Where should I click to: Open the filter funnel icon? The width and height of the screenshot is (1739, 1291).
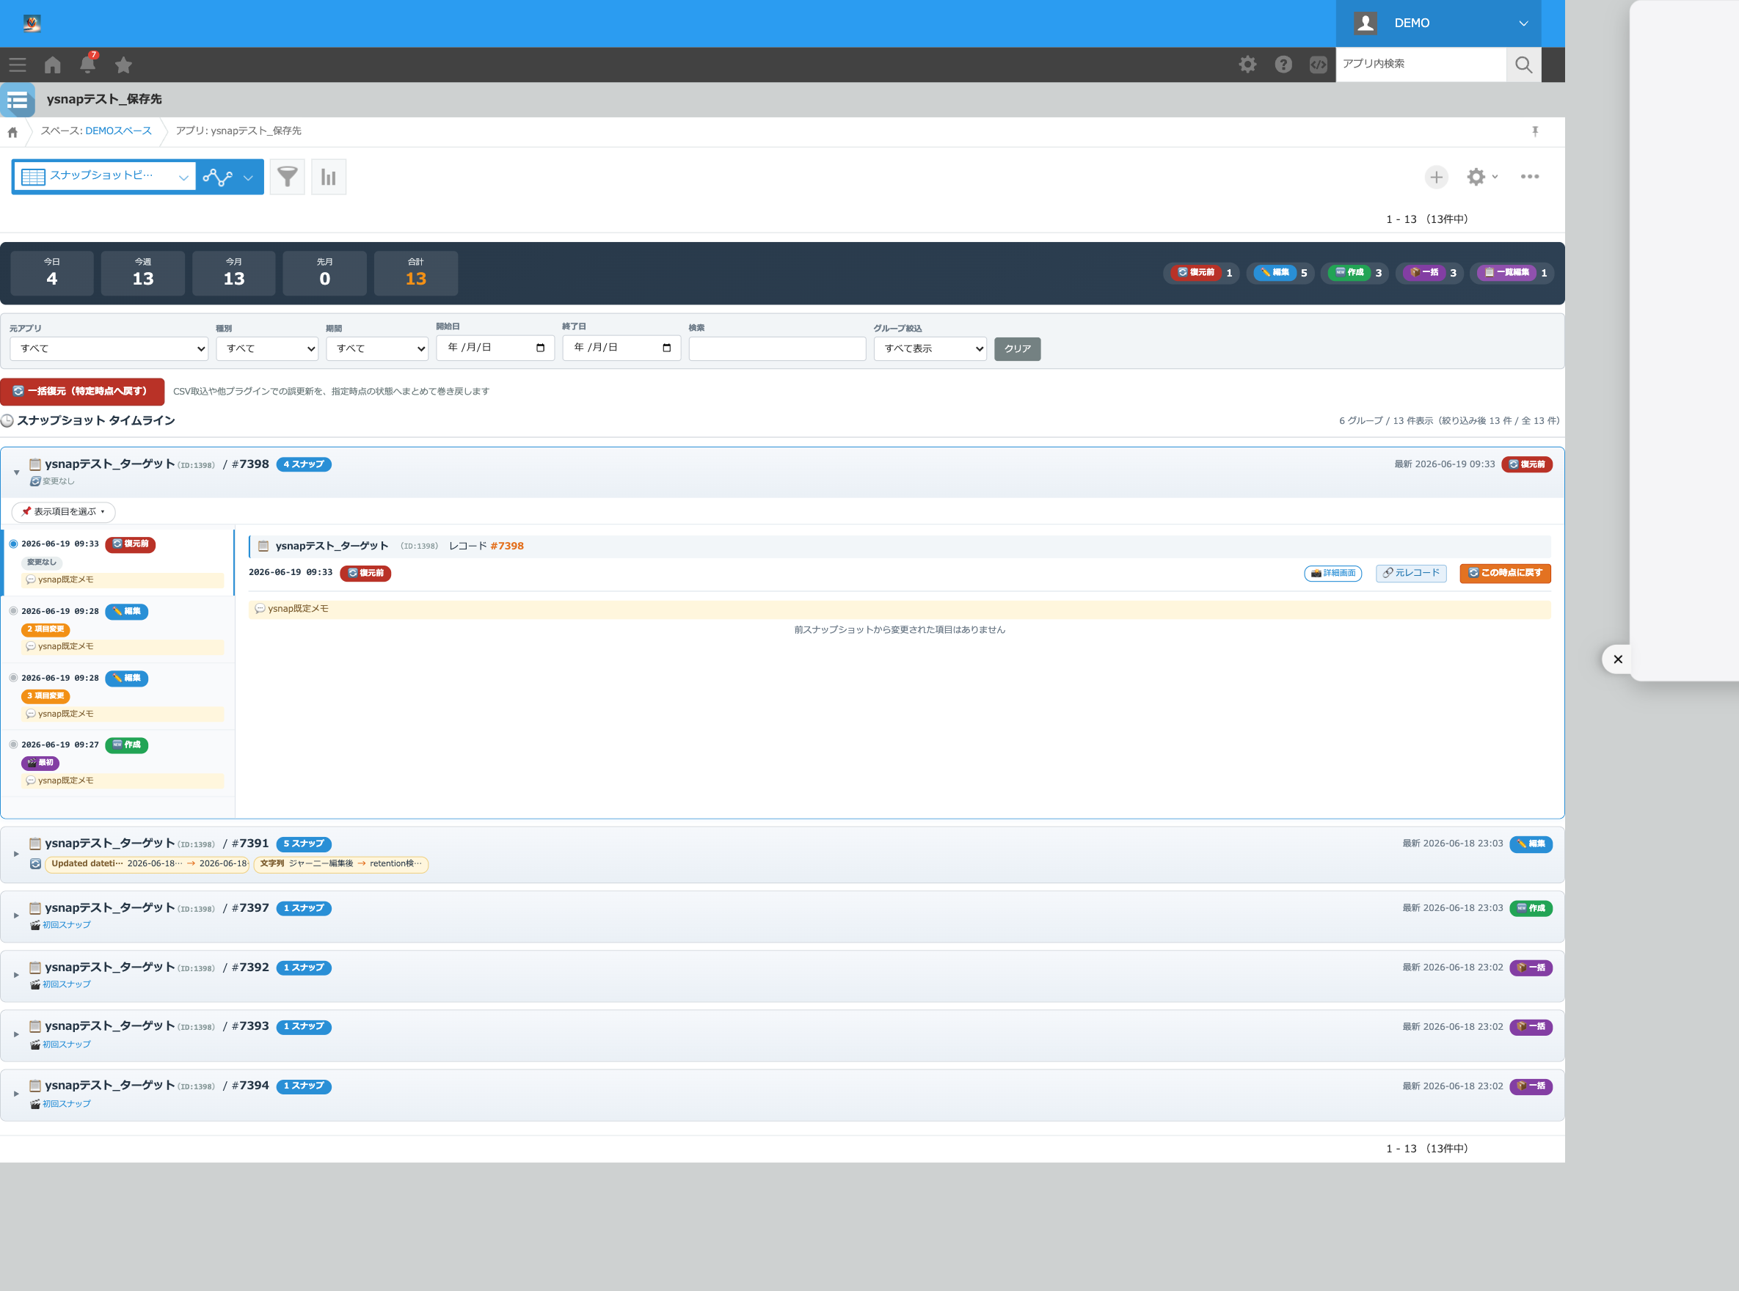tap(287, 177)
